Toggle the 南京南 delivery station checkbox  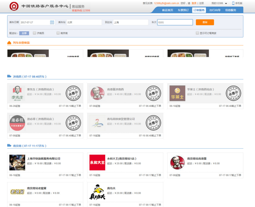(x=58, y=33)
